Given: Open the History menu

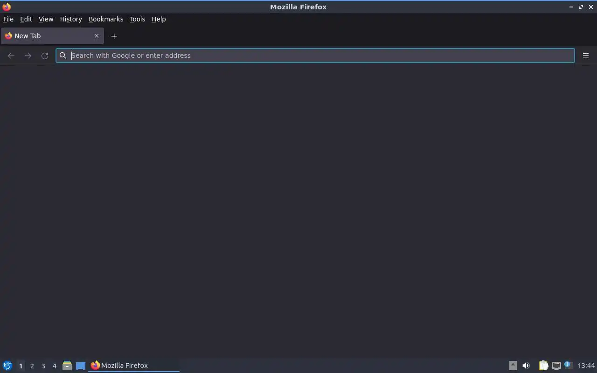Looking at the screenshot, I should point(71,19).
